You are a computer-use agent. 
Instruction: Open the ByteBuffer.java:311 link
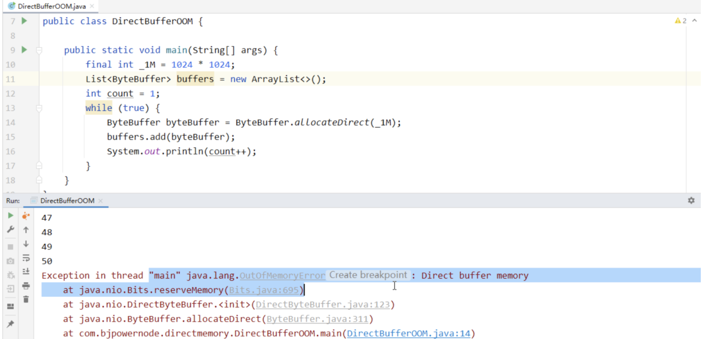pos(317,319)
